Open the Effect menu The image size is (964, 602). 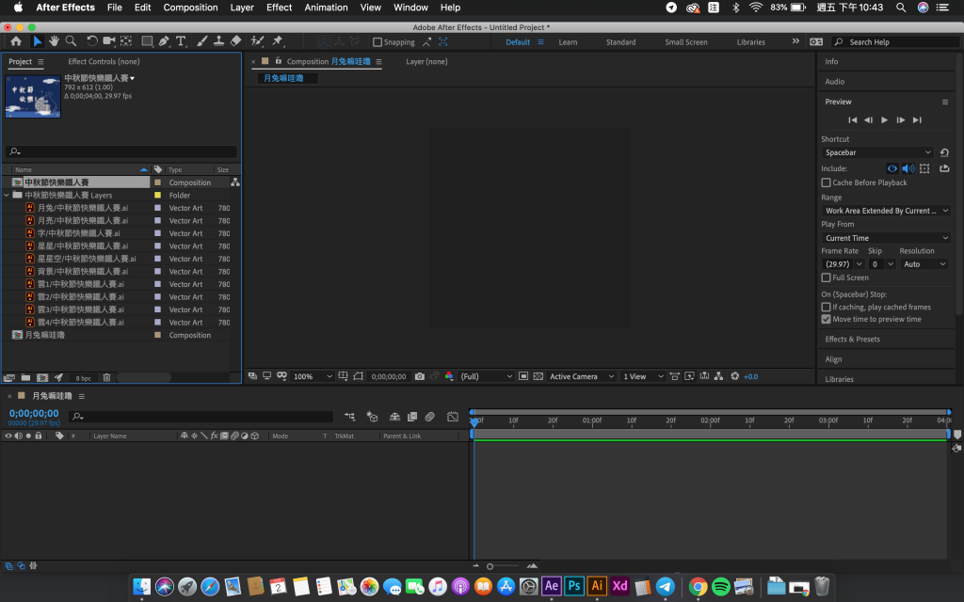click(279, 8)
